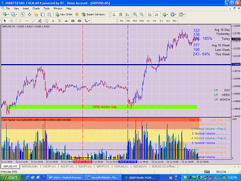Click the Arrows objects icon

[86, 21]
